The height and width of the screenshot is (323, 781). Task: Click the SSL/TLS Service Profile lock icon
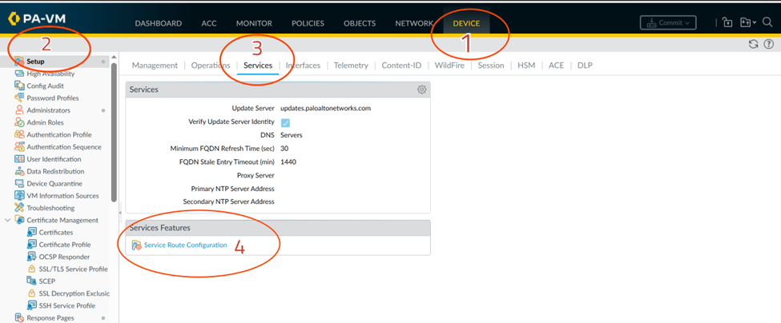coord(31,269)
